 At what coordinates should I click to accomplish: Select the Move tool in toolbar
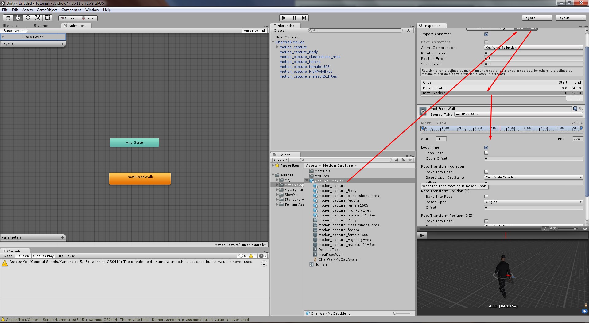[18, 18]
